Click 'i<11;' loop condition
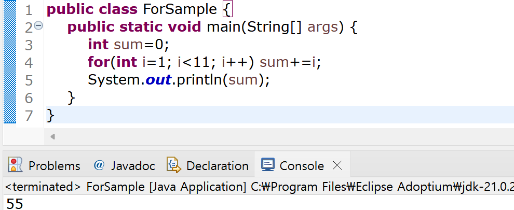The width and height of the screenshot is (514, 210). 197,62
